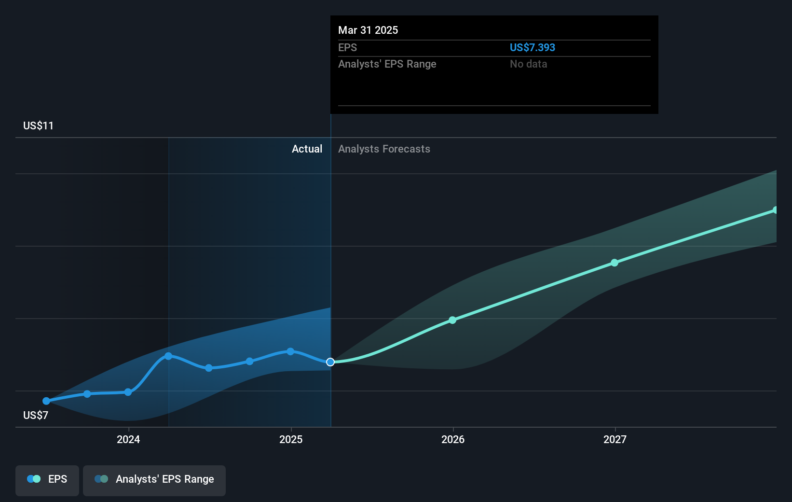The image size is (792, 502).
Task: Click the Analysts Forecasts label
Action: tap(384, 149)
